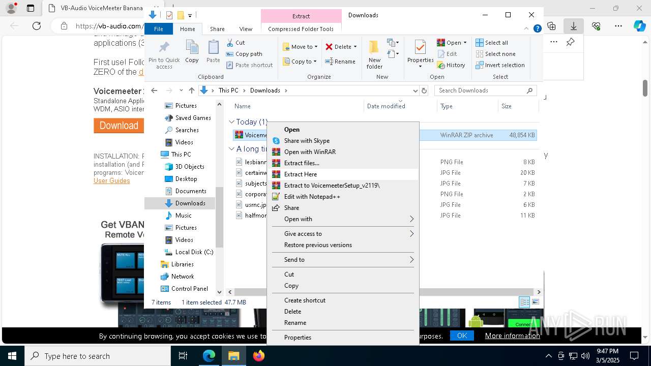Click Select none in ribbon
Image resolution: width=651 pixels, height=366 pixels.
(495, 54)
